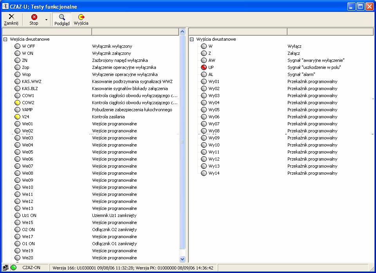The height and width of the screenshot is (273, 376).
Task: Click the O1 ON indicator icon
Action: tap(17, 244)
